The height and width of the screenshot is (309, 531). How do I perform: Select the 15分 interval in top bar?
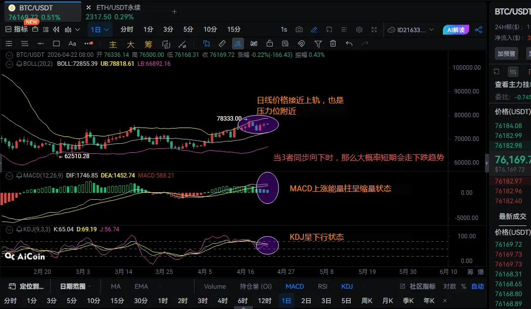234,30
